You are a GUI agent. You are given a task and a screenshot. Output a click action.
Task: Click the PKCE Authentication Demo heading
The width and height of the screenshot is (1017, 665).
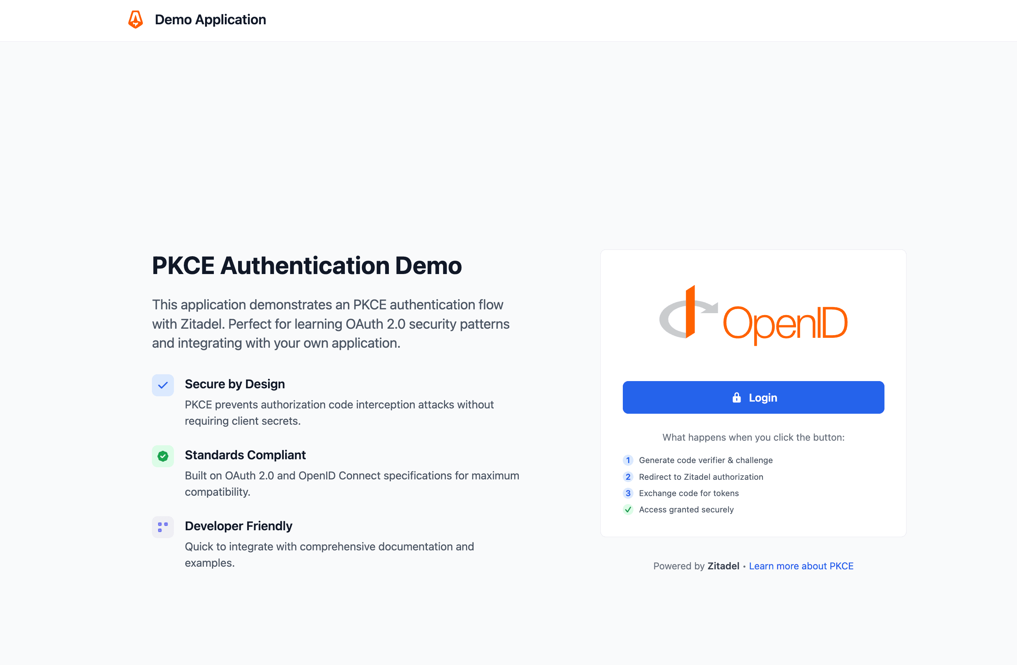(307, 265)
